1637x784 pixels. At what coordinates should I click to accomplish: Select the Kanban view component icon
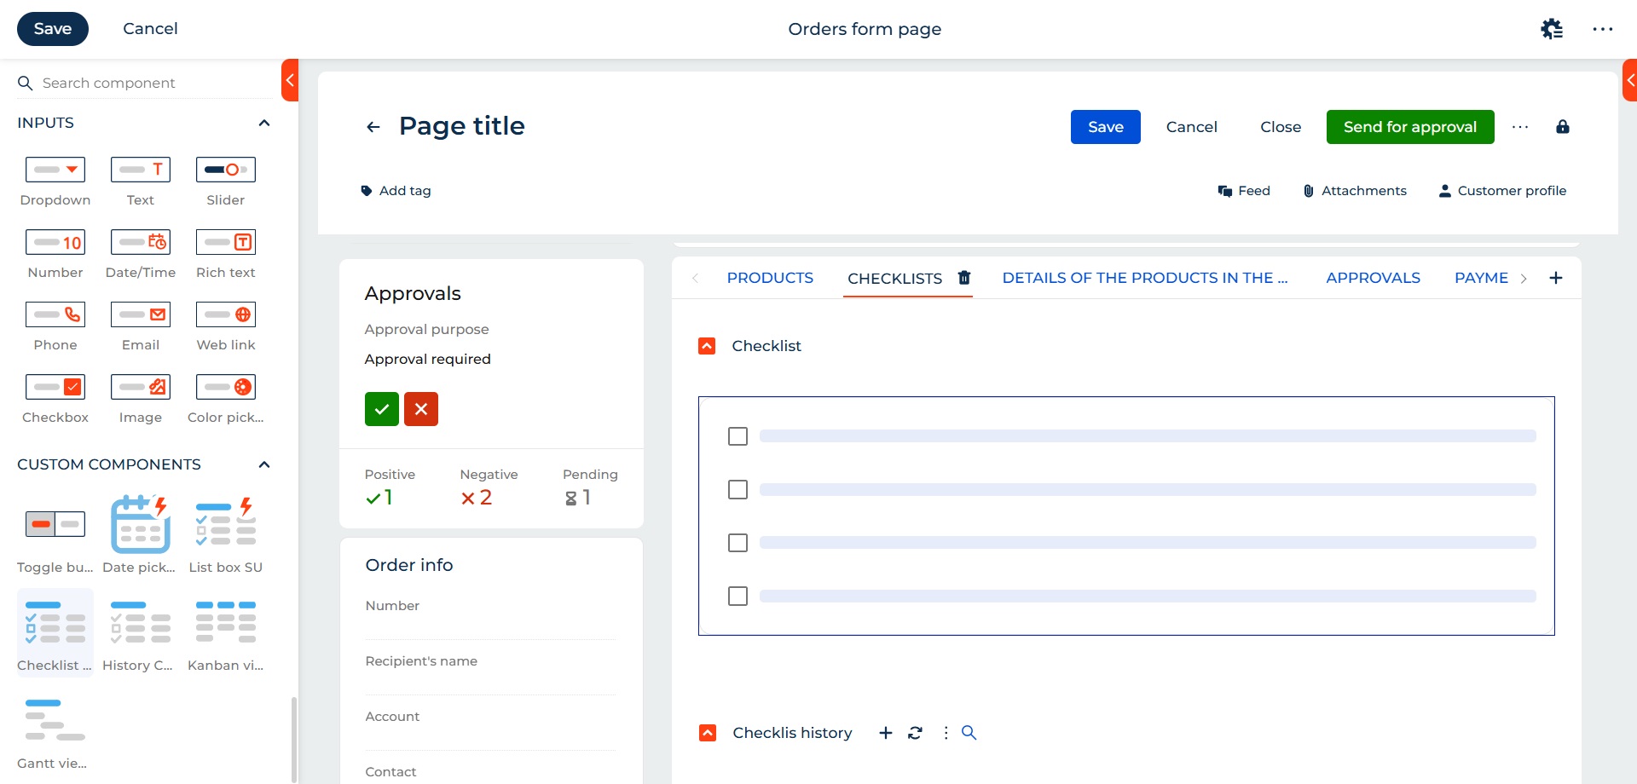tap(225, 622)
